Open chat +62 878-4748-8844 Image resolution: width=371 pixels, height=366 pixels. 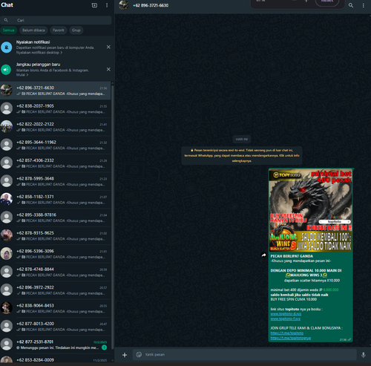(x=56, y=272)
